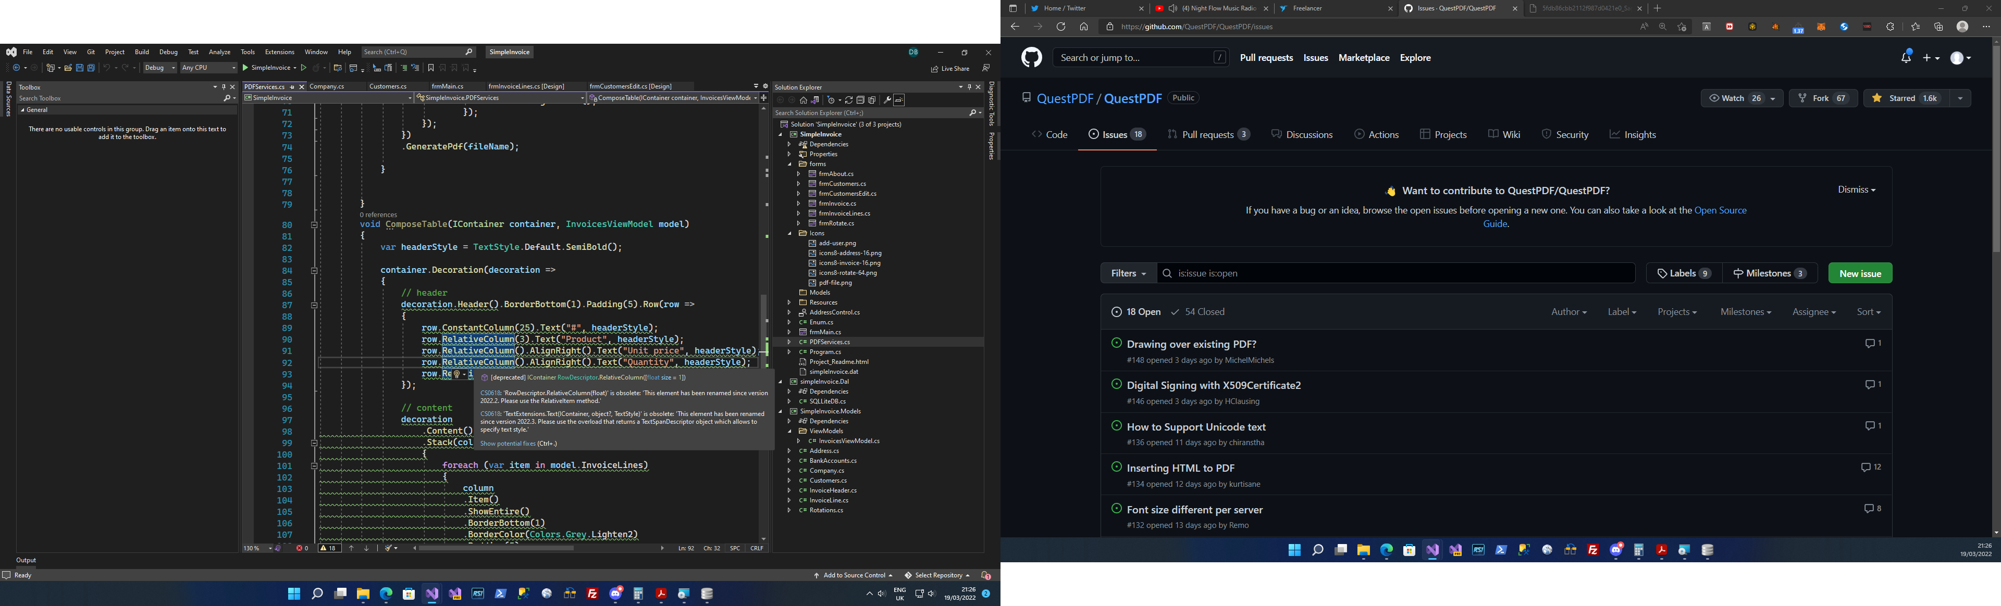
Task: Toggle Preview Selected Items in Solution Explorer
Action: tap(899, 100)
